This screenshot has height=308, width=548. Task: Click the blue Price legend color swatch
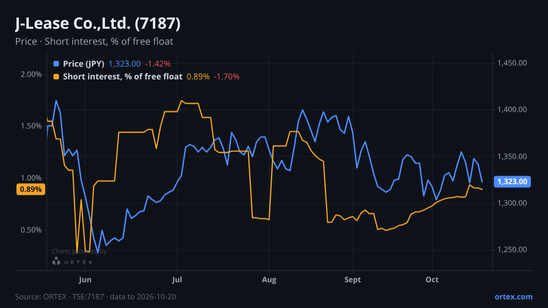56,64
